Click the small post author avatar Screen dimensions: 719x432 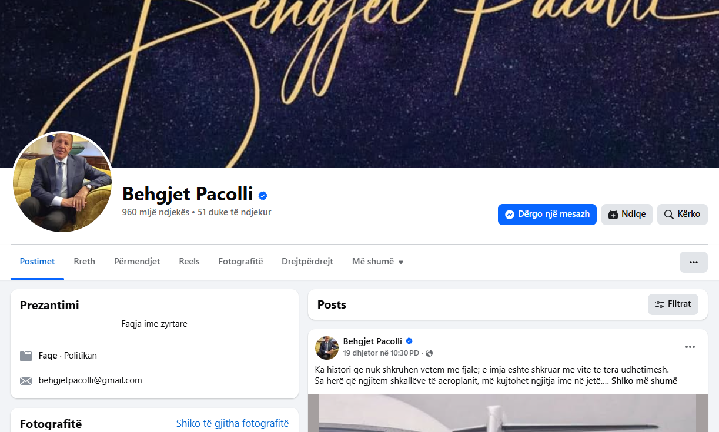327,348
